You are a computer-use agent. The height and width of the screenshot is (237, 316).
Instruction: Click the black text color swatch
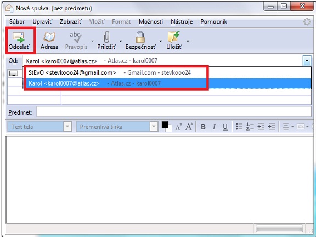coord(165,125)
